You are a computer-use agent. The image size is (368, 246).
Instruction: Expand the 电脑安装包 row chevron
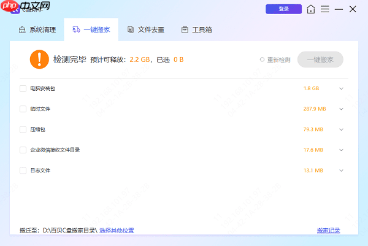tap(341, 88)
